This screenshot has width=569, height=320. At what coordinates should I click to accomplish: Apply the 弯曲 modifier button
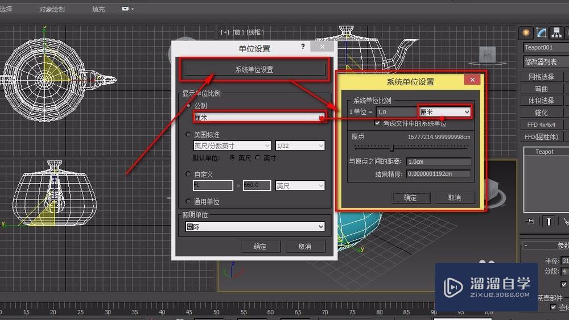pos(541,89)
